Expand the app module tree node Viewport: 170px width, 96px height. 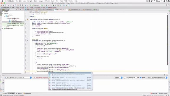click(x=3, y=12)
